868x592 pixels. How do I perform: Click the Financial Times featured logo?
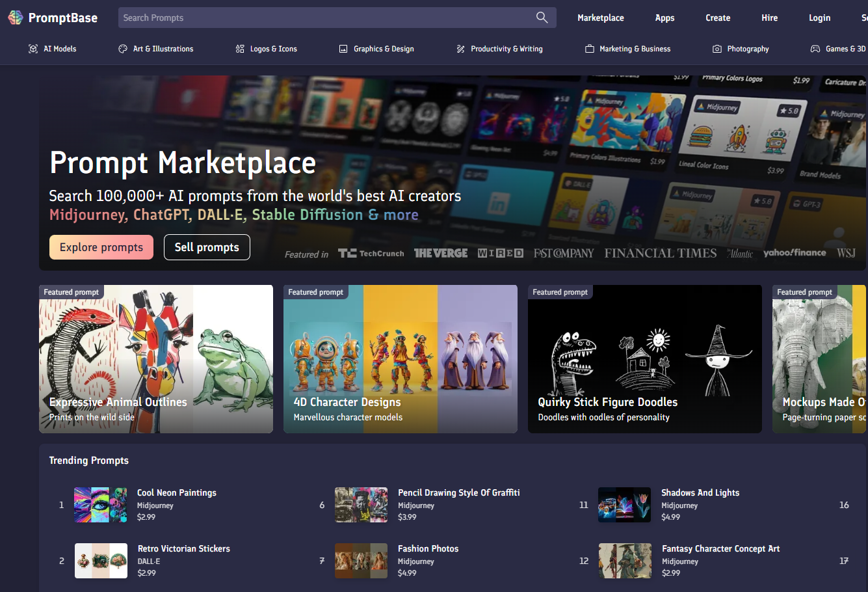pyautogui.click(x=661, y=253)
